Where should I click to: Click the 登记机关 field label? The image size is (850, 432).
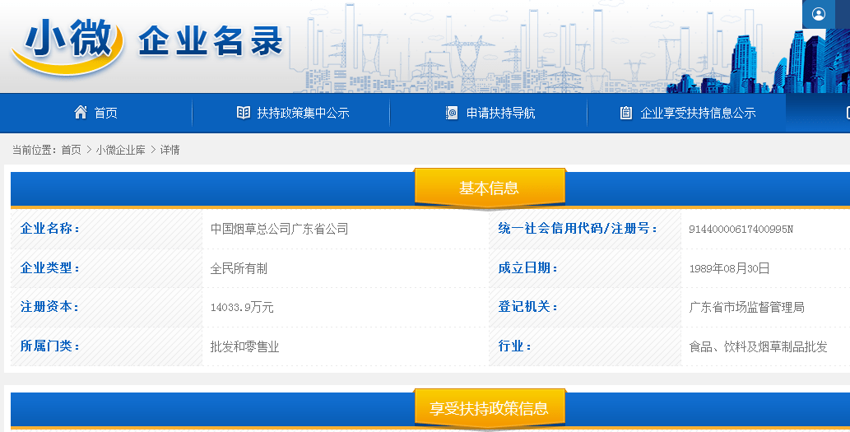coord(528,307)
